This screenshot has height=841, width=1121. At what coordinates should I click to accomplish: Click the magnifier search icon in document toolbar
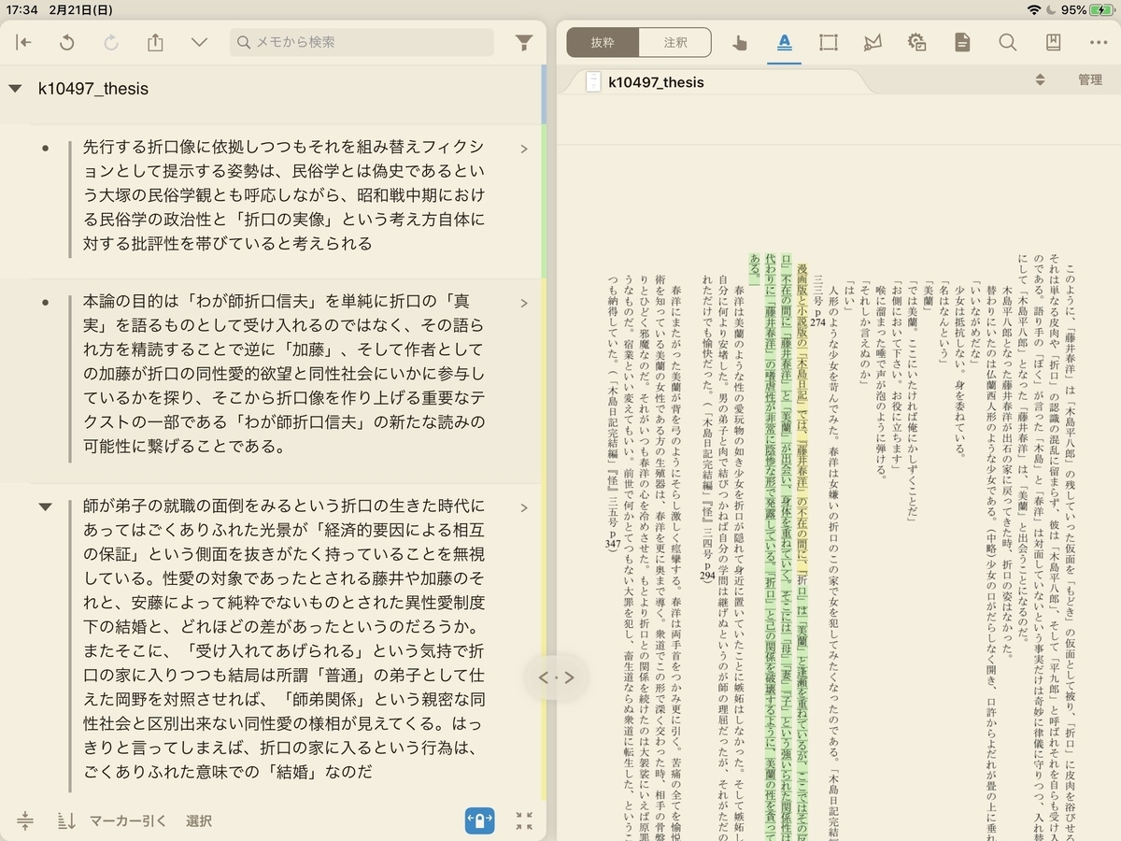pyautogui.click(x=1008, y=42)
